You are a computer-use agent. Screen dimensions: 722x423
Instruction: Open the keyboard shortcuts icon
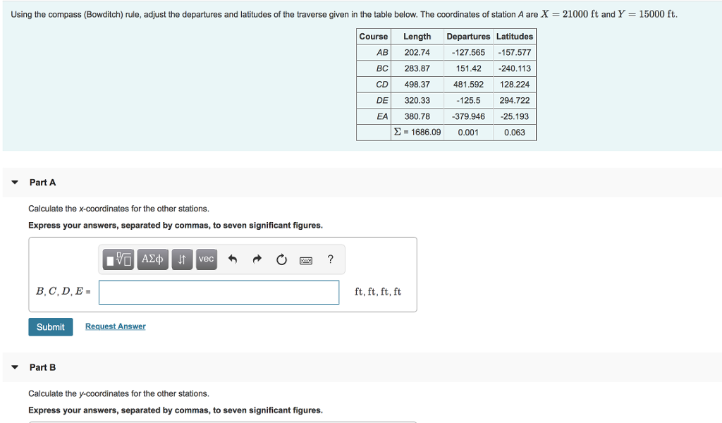coord(305,259)
